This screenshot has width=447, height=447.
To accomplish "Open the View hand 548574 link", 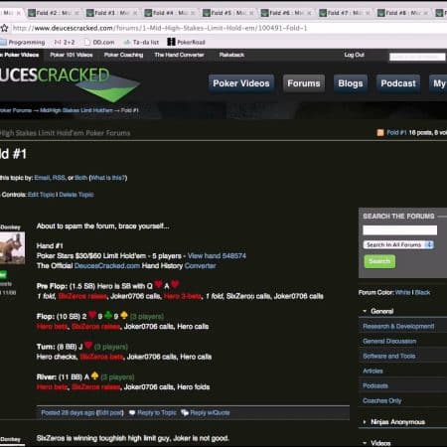I will tap(217, 256).
